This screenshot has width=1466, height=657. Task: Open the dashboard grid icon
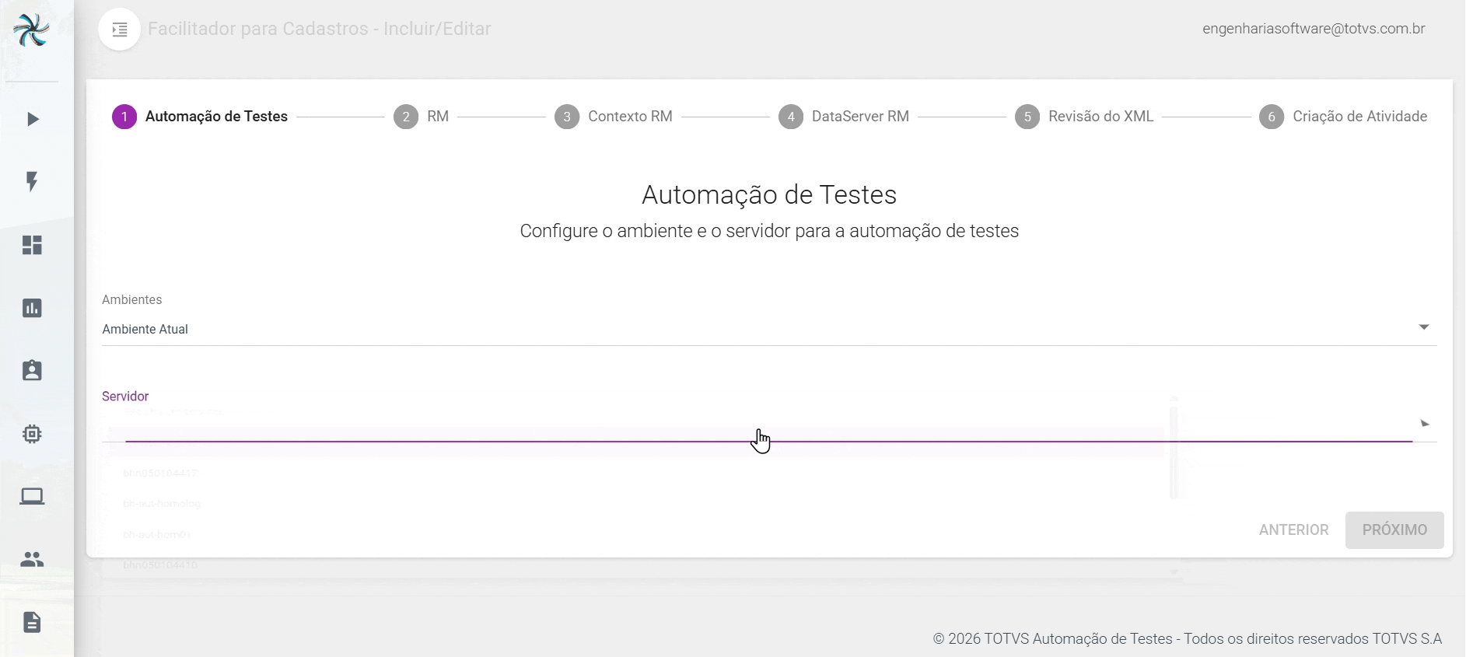[32, 245]
